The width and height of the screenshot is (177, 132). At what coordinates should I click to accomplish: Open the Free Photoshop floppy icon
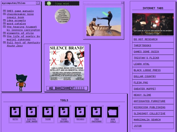pos(96,112)
